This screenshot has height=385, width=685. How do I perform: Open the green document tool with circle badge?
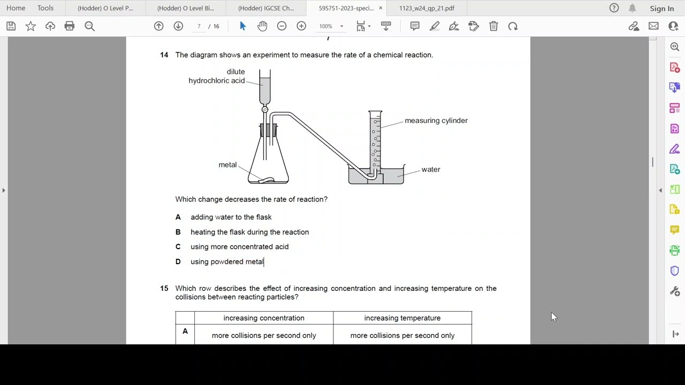(675, 169)
